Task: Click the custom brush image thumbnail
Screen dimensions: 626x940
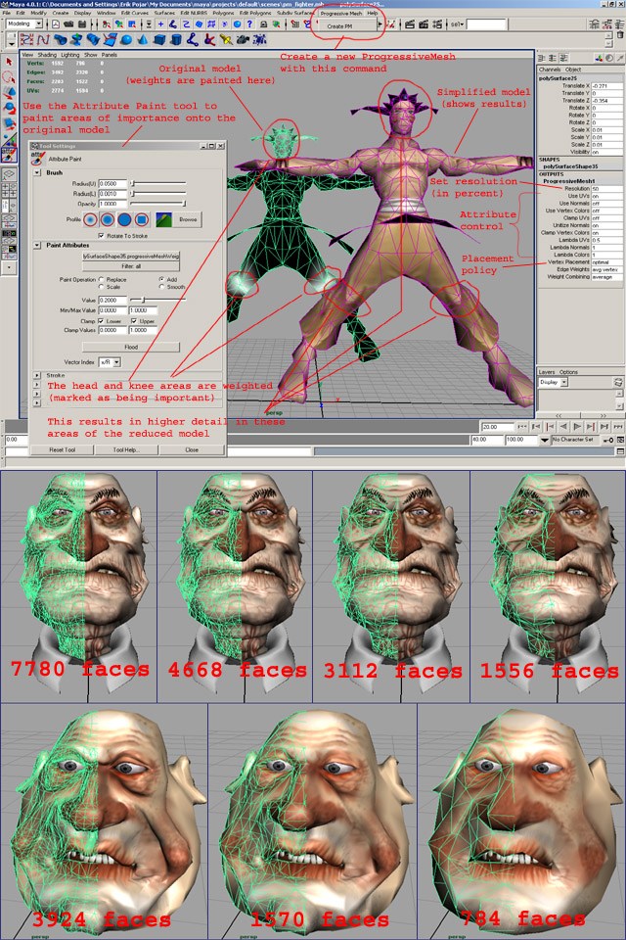Action: pos(164,219)
